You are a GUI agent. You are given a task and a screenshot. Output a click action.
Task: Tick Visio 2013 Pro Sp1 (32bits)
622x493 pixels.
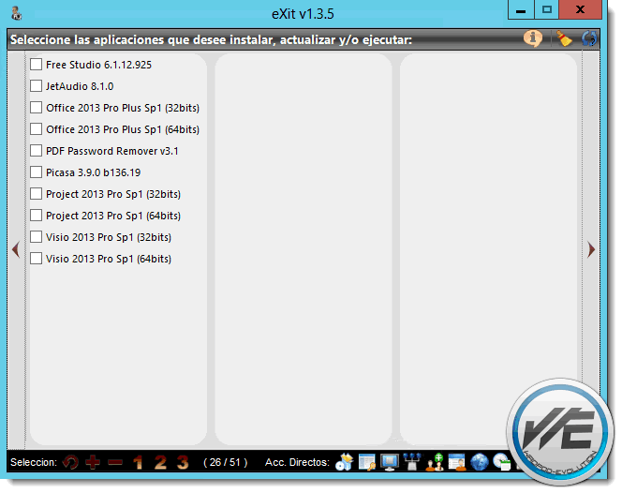(37, 236)
